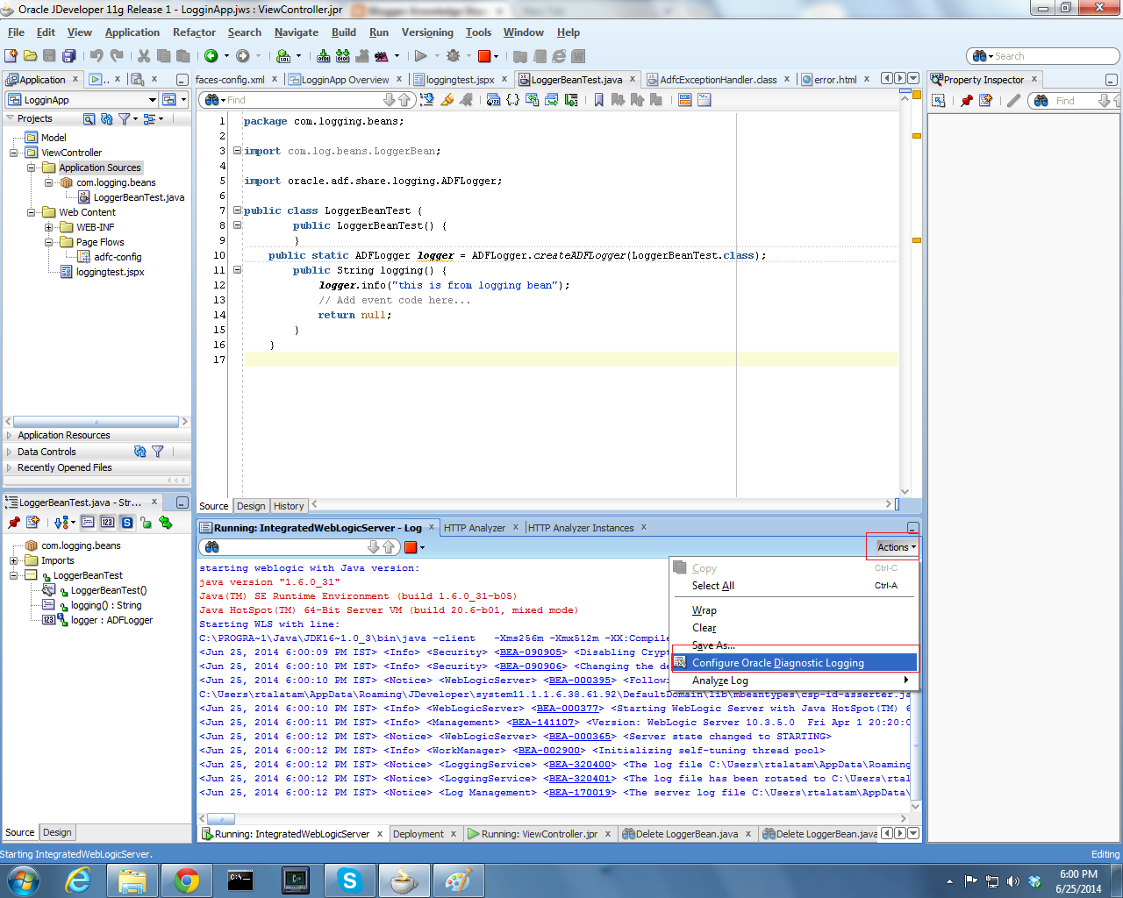Click the pin icon in Structure panel
This screenshot has height=898, width=1123.
coord(13,523)
